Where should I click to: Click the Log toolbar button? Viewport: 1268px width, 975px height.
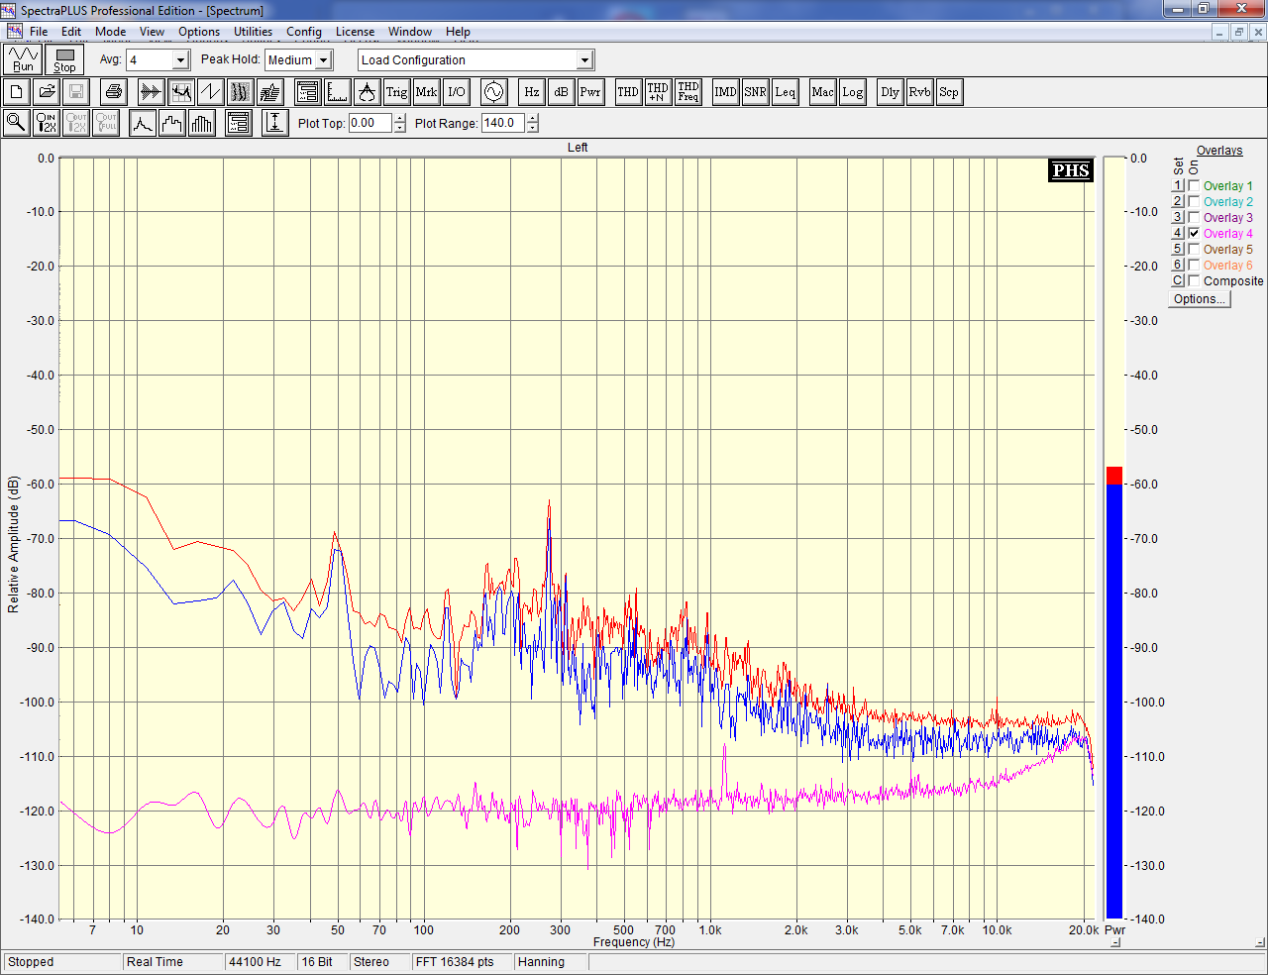pos(852,92)
